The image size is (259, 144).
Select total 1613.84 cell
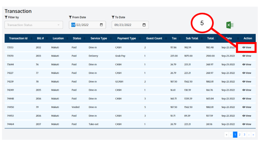click(x=210, y=99)
